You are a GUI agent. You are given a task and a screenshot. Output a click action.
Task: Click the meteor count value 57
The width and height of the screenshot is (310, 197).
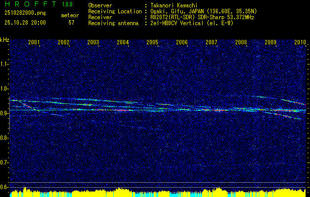(71, 23)
